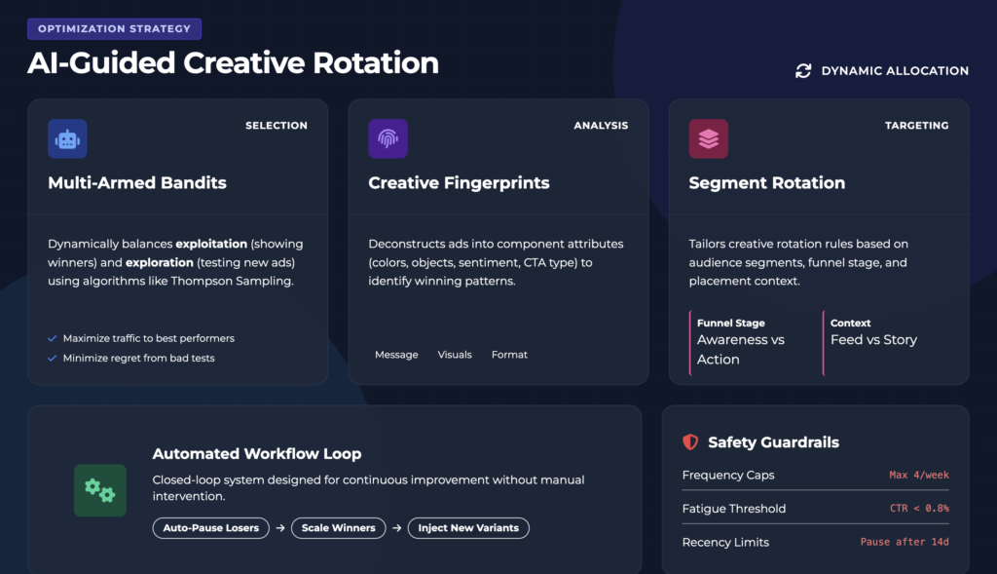The image size is (997, 574).
Task: Select the Message attribute tag
Action: click(396, 355)
